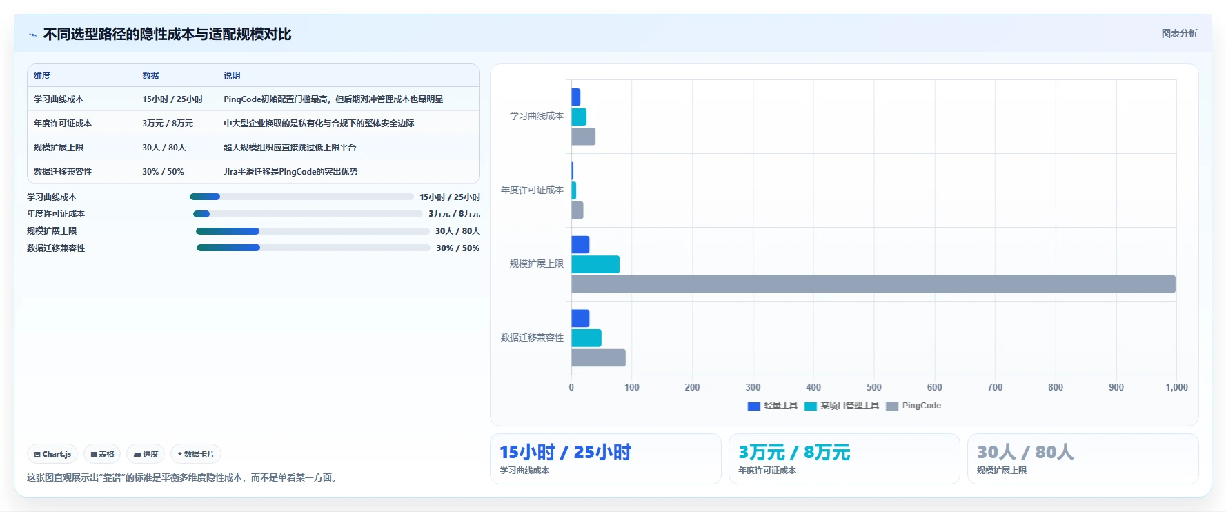Click the blue 轻量工具 legend color box
The height and width of the screenshot is (512, 1226).
click(x=754, y=406)
